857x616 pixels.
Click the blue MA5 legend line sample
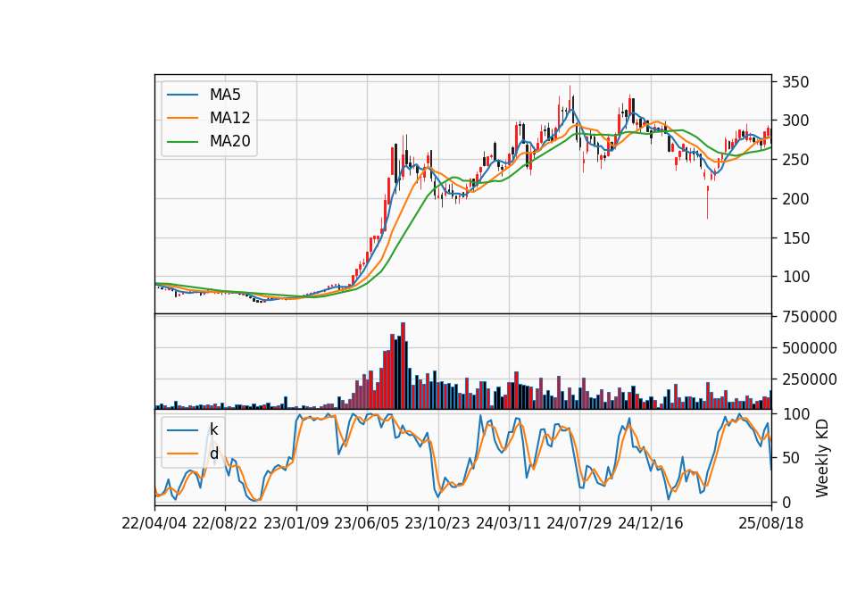[182, 96]
